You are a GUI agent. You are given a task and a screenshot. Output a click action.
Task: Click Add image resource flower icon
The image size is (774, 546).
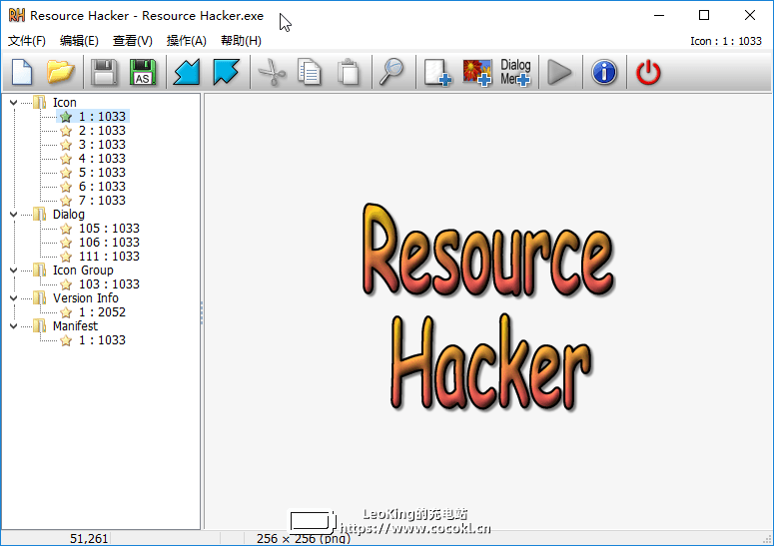[476, 73]
